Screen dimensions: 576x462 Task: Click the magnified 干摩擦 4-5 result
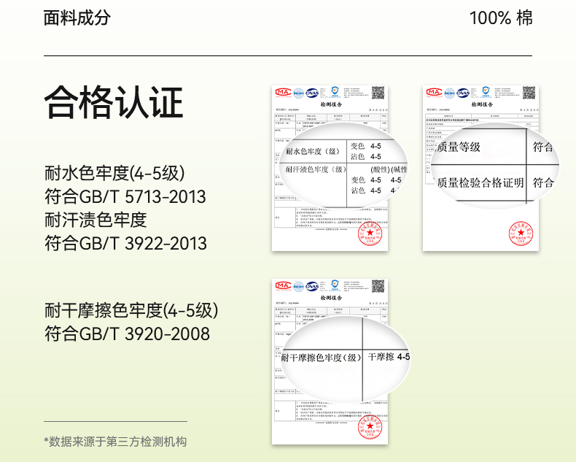click(389, 357)
